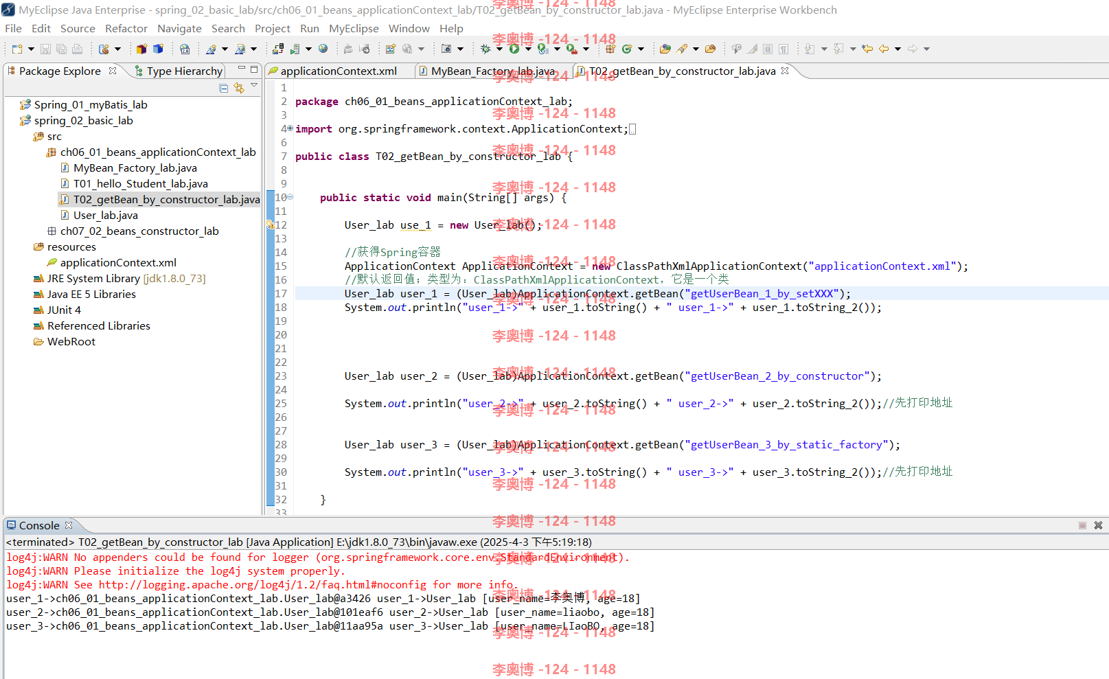Click the Save toolbar icon
The height and width of the screenshot is (679, 1109).
(45, 49)
